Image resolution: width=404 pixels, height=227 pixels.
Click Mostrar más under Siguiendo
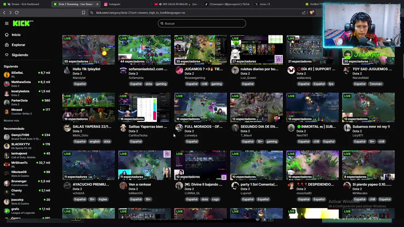click(x=11, y=120)
